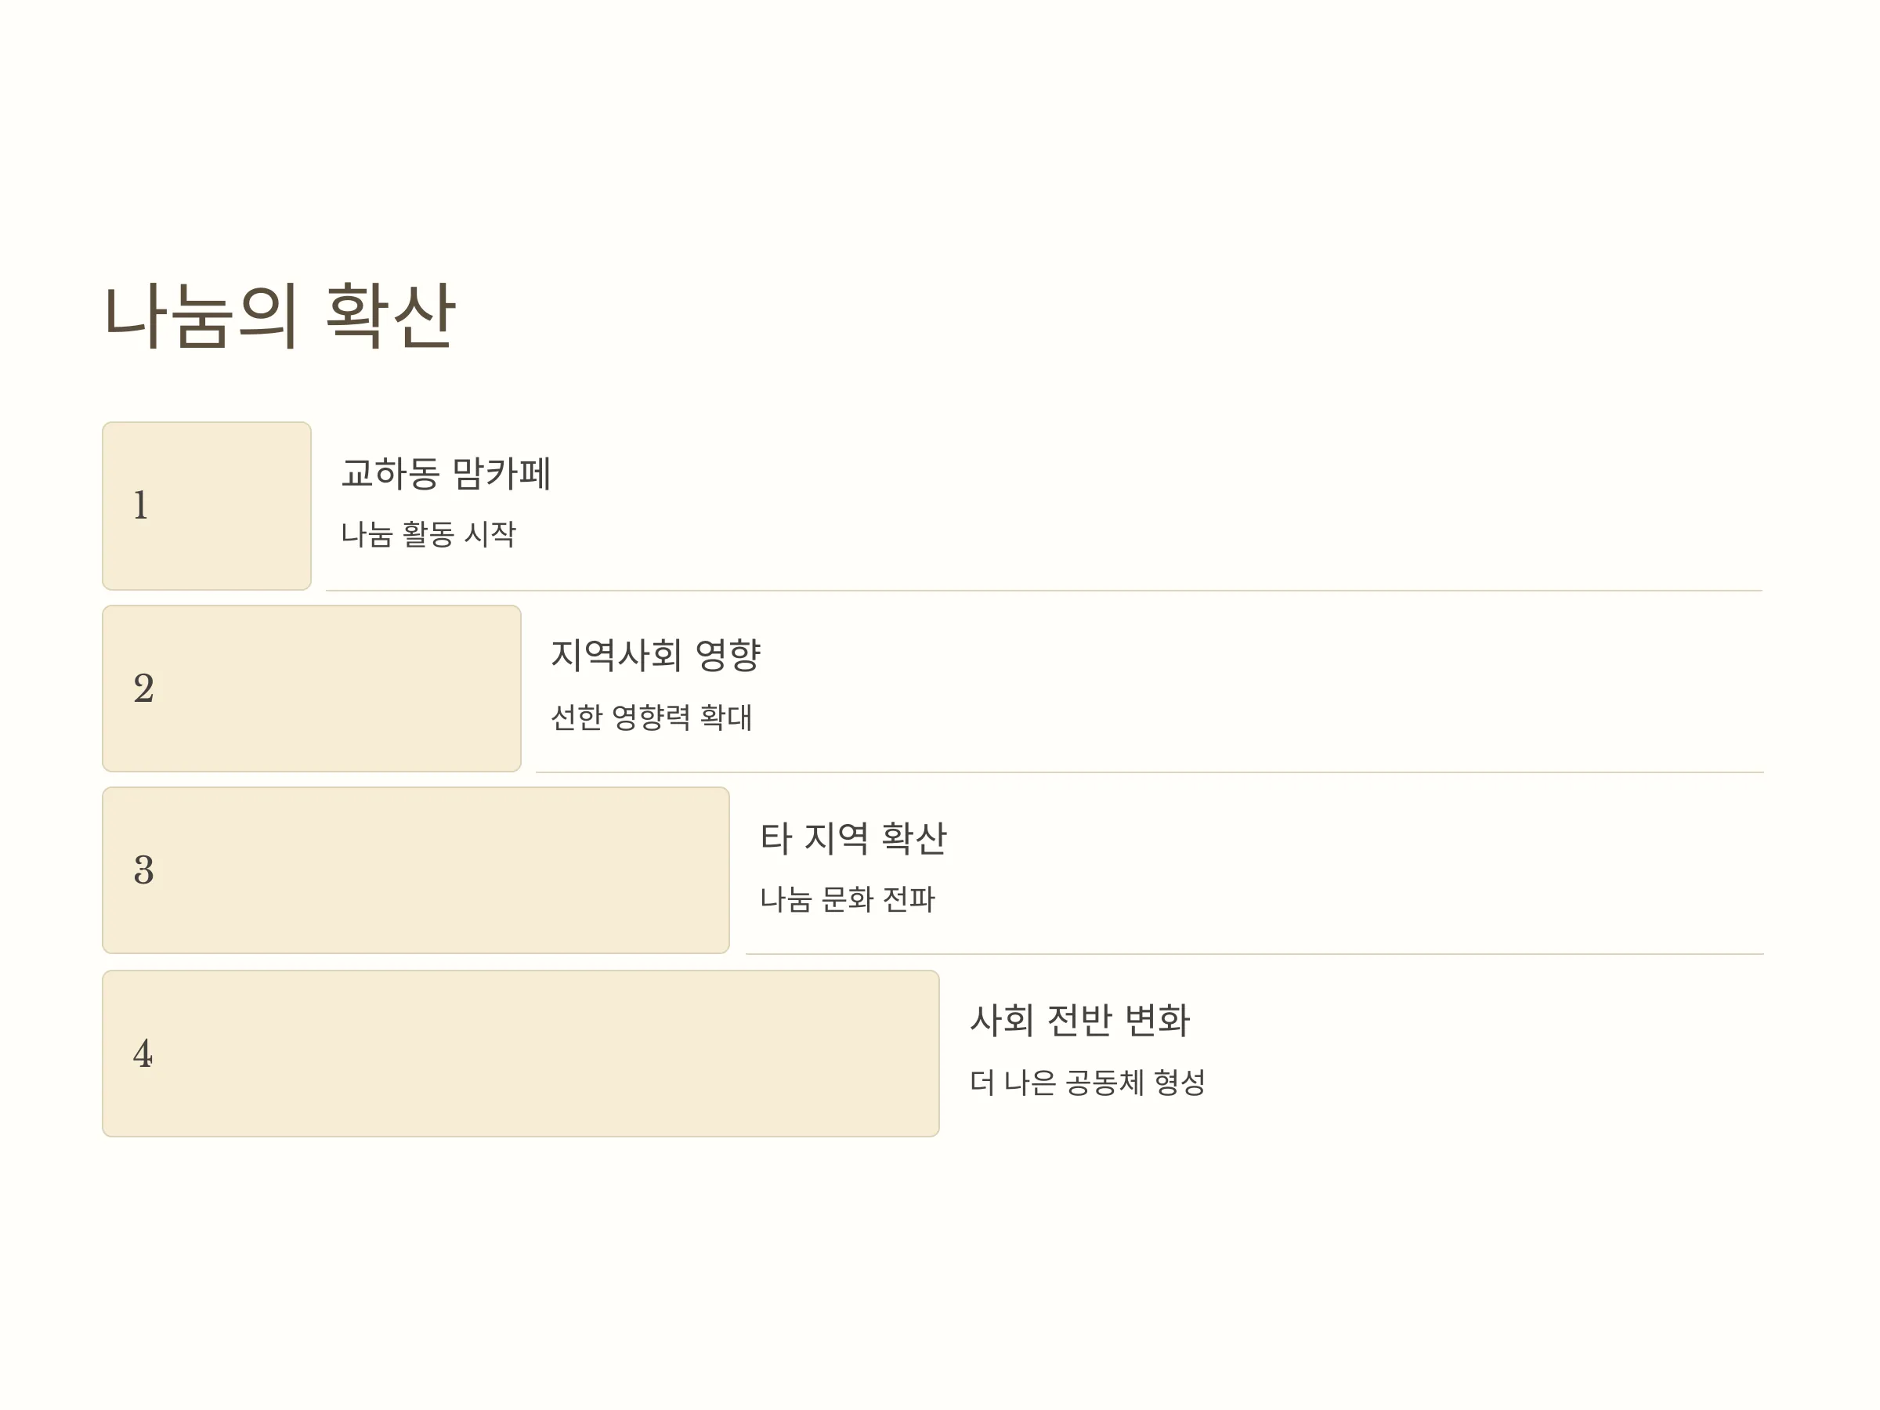Click the heading 사회 전반 변화
The image size is (1880, 1410).
pyautogui.click(x=1079, y=1020)
